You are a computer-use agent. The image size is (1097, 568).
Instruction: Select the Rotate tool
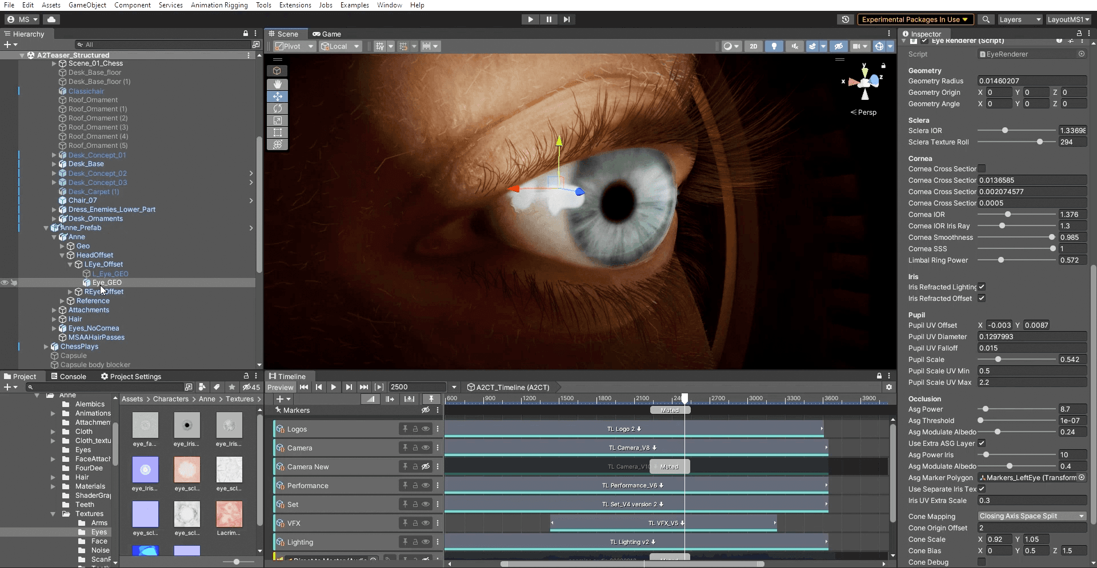click(x=278, y=108)
